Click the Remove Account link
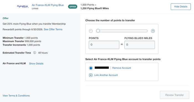The width and height of the screenshot is (194, 102). click(x=121, y=68)
